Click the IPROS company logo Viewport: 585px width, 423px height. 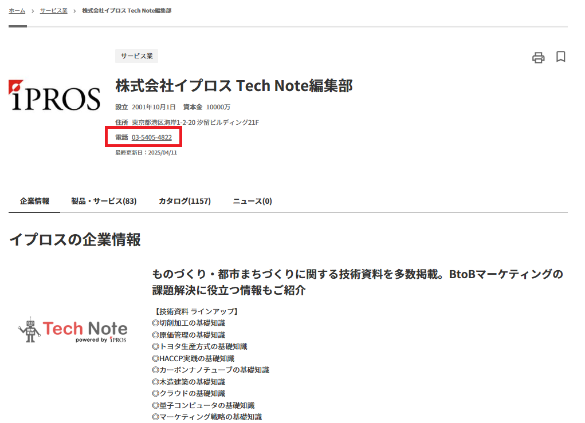(x=54, y=96)
